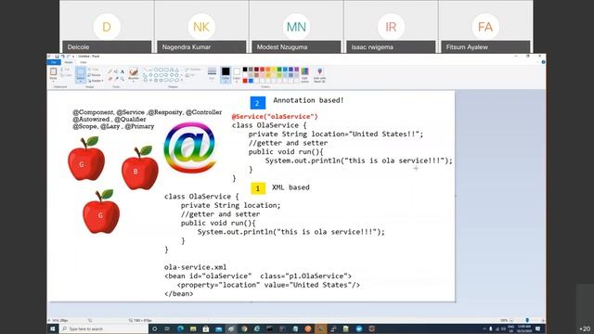Activate the Color 1 foreground selector
594x334 pixels.
tap(226, 74)
